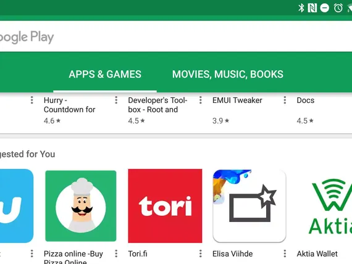Open overflow menu for Tori.fi app
Viewport: 352px width, 264px height.
click(x=201, y=254)
